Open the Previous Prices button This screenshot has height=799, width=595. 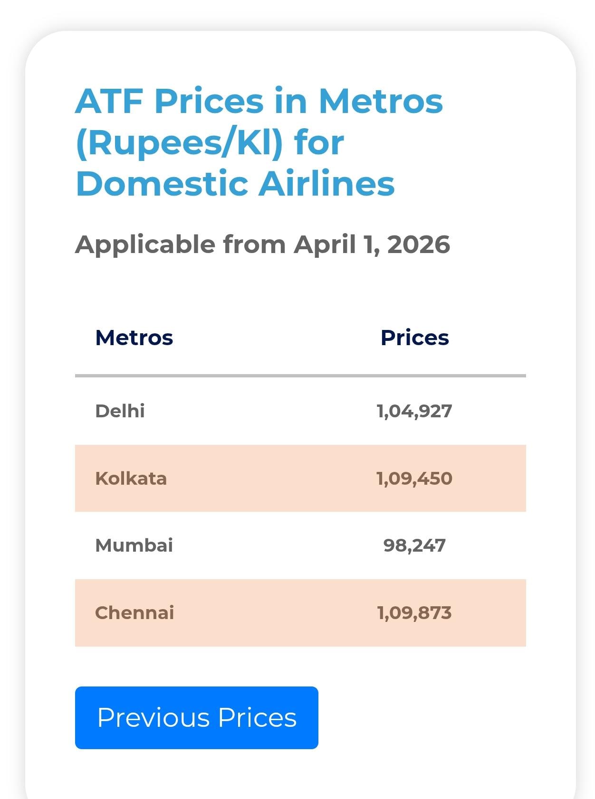(196, 717)
